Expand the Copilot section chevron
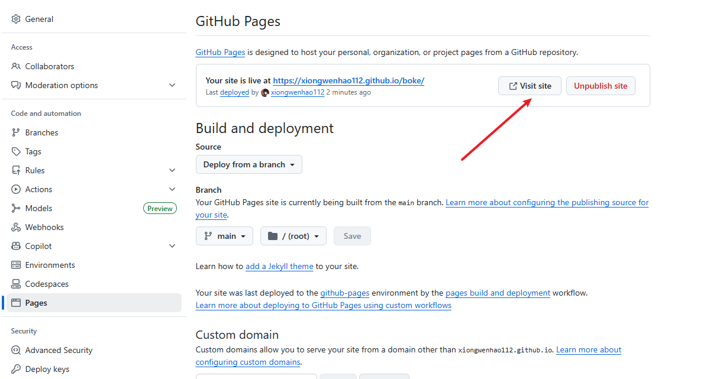Viewport: 713px width, 379px height. pos(172,246)
